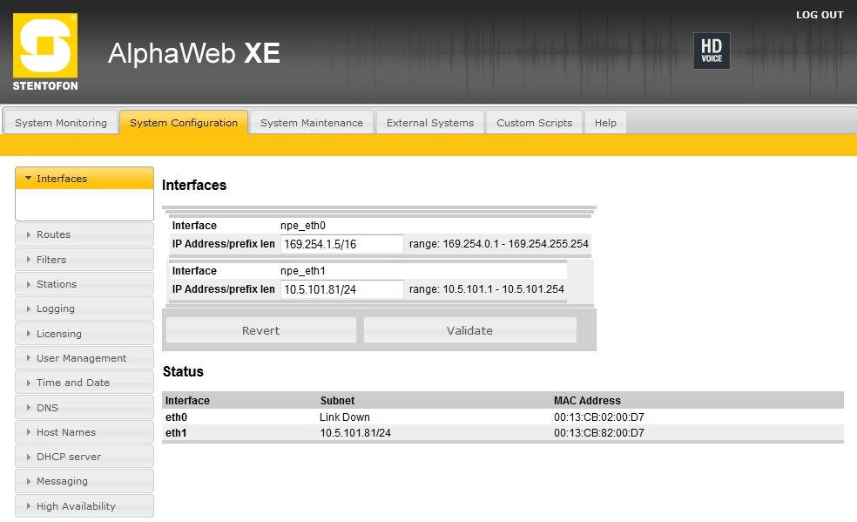Open the Licensing sidebar section
Image resolution: width=857 pixels, height=522 pixels.
84,334
